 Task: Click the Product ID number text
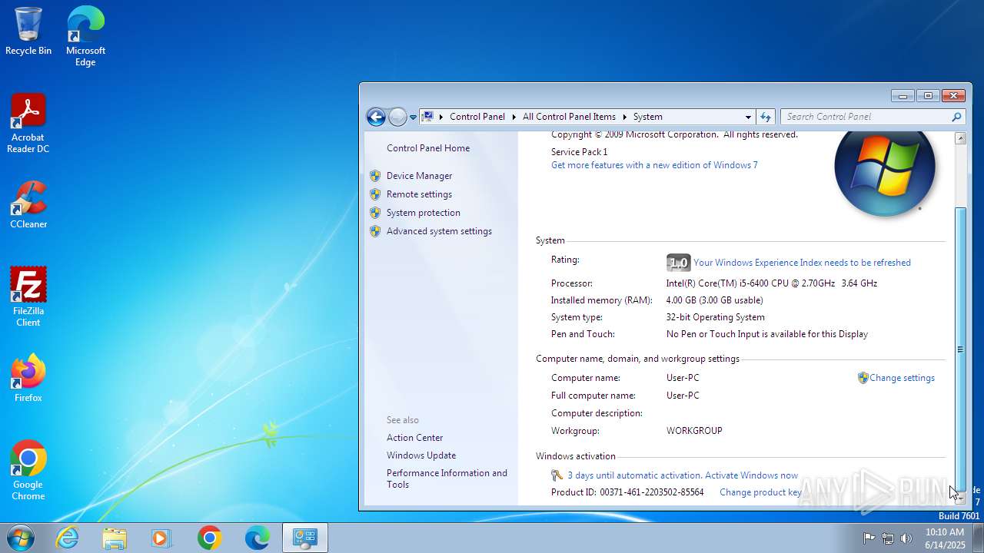[652, 492]
